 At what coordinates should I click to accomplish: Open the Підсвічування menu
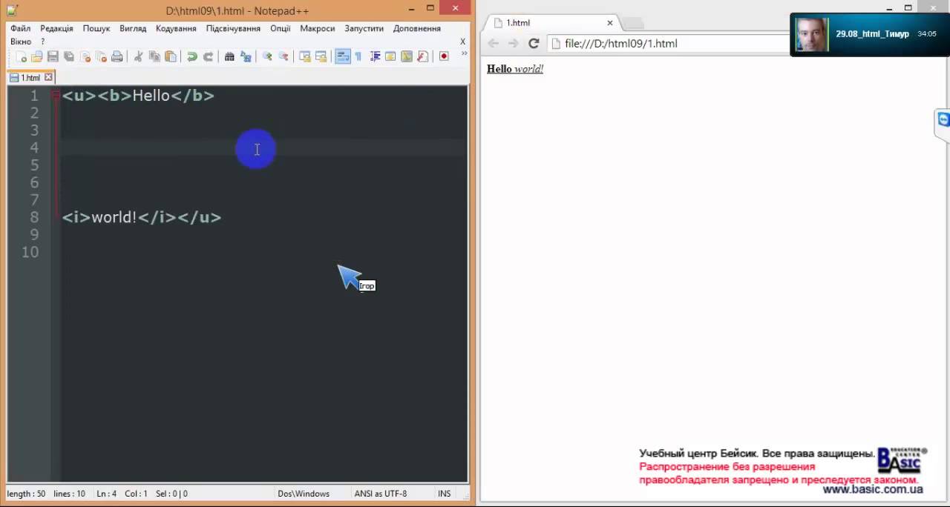click(x=233, y=28)
